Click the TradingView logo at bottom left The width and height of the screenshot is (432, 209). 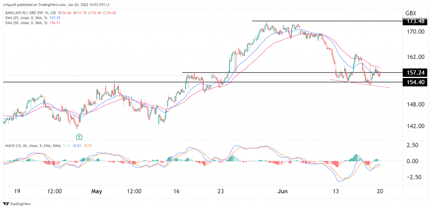point(17,204)
